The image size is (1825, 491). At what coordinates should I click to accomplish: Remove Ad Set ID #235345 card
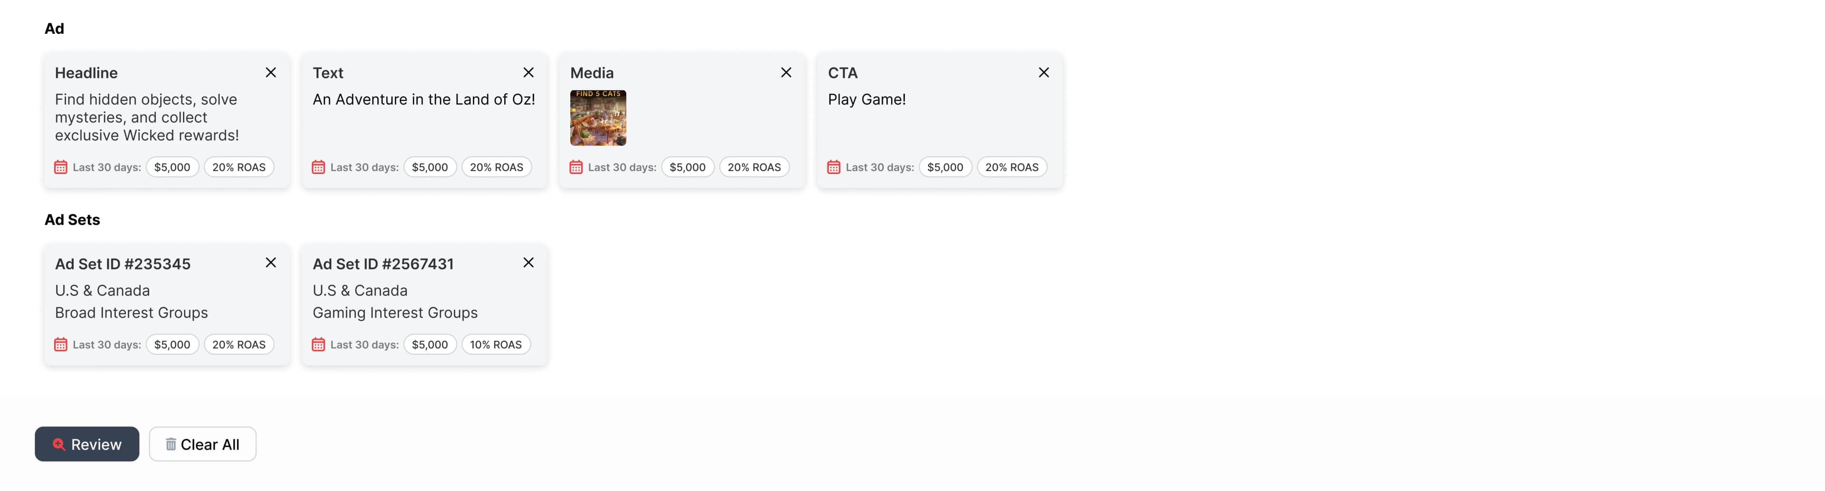point(270,262)
